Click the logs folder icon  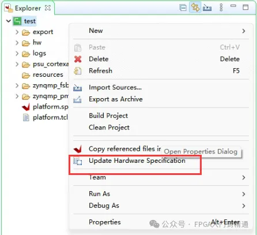[x=26, y=54]
